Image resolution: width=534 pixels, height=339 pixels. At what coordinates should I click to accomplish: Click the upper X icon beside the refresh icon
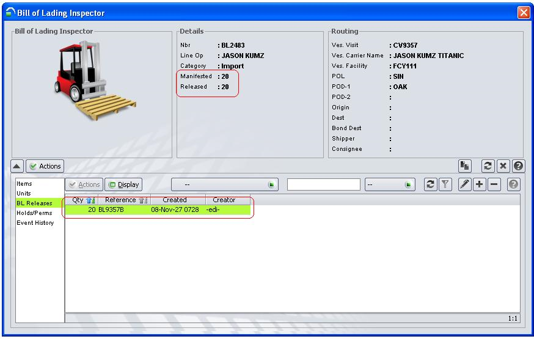click(x=503, y=166)
